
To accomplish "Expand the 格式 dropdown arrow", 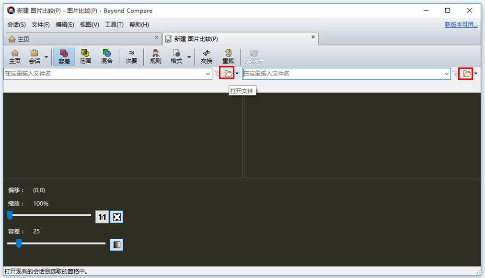I will (x=189, y=57).
